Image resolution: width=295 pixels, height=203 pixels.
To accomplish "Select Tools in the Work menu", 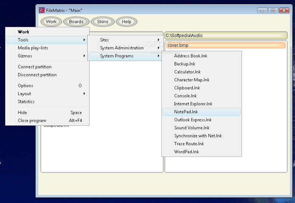I will point(47,40).
